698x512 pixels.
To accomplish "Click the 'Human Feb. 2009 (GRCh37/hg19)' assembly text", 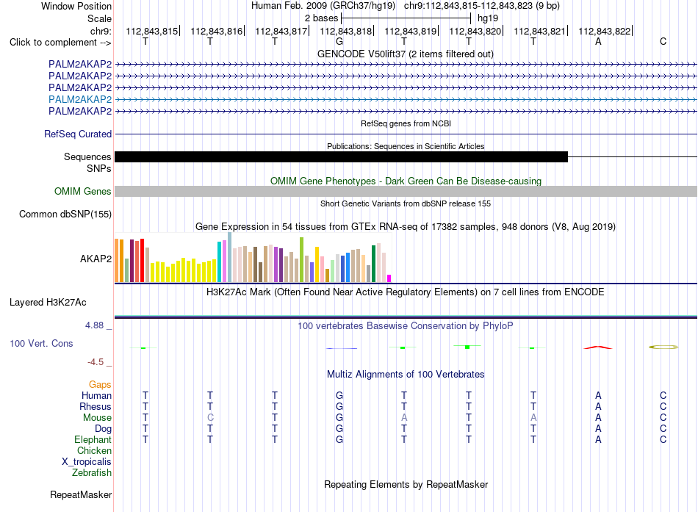I will coord(323,6).
